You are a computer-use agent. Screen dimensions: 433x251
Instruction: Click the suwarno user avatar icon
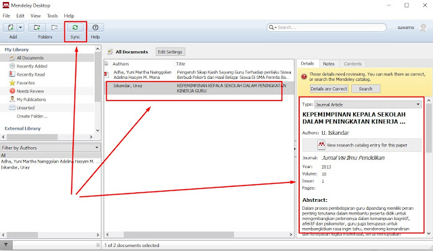[x=423, y=27]
